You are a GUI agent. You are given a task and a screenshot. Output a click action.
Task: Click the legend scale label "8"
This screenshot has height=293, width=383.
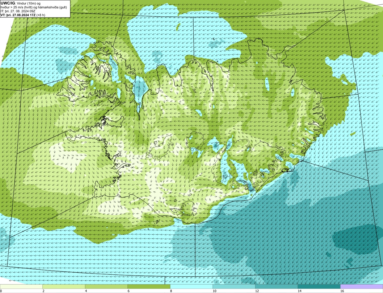171,291
